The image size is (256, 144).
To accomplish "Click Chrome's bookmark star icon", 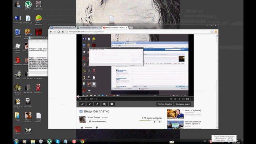I will tap(212, 32).
